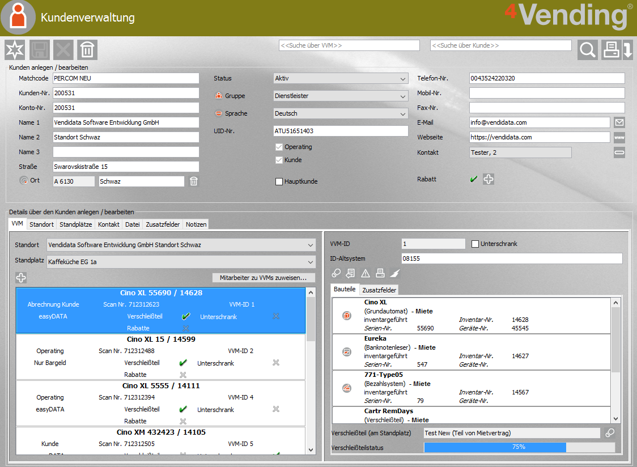This screenshot has height=467, width=637.
Task: Open the Status dropdown showing Aktiv
Action: (341, 78)
